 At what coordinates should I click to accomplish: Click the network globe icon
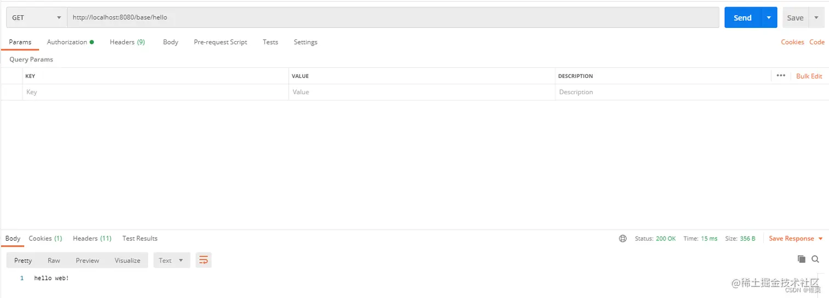click(622, 238)
